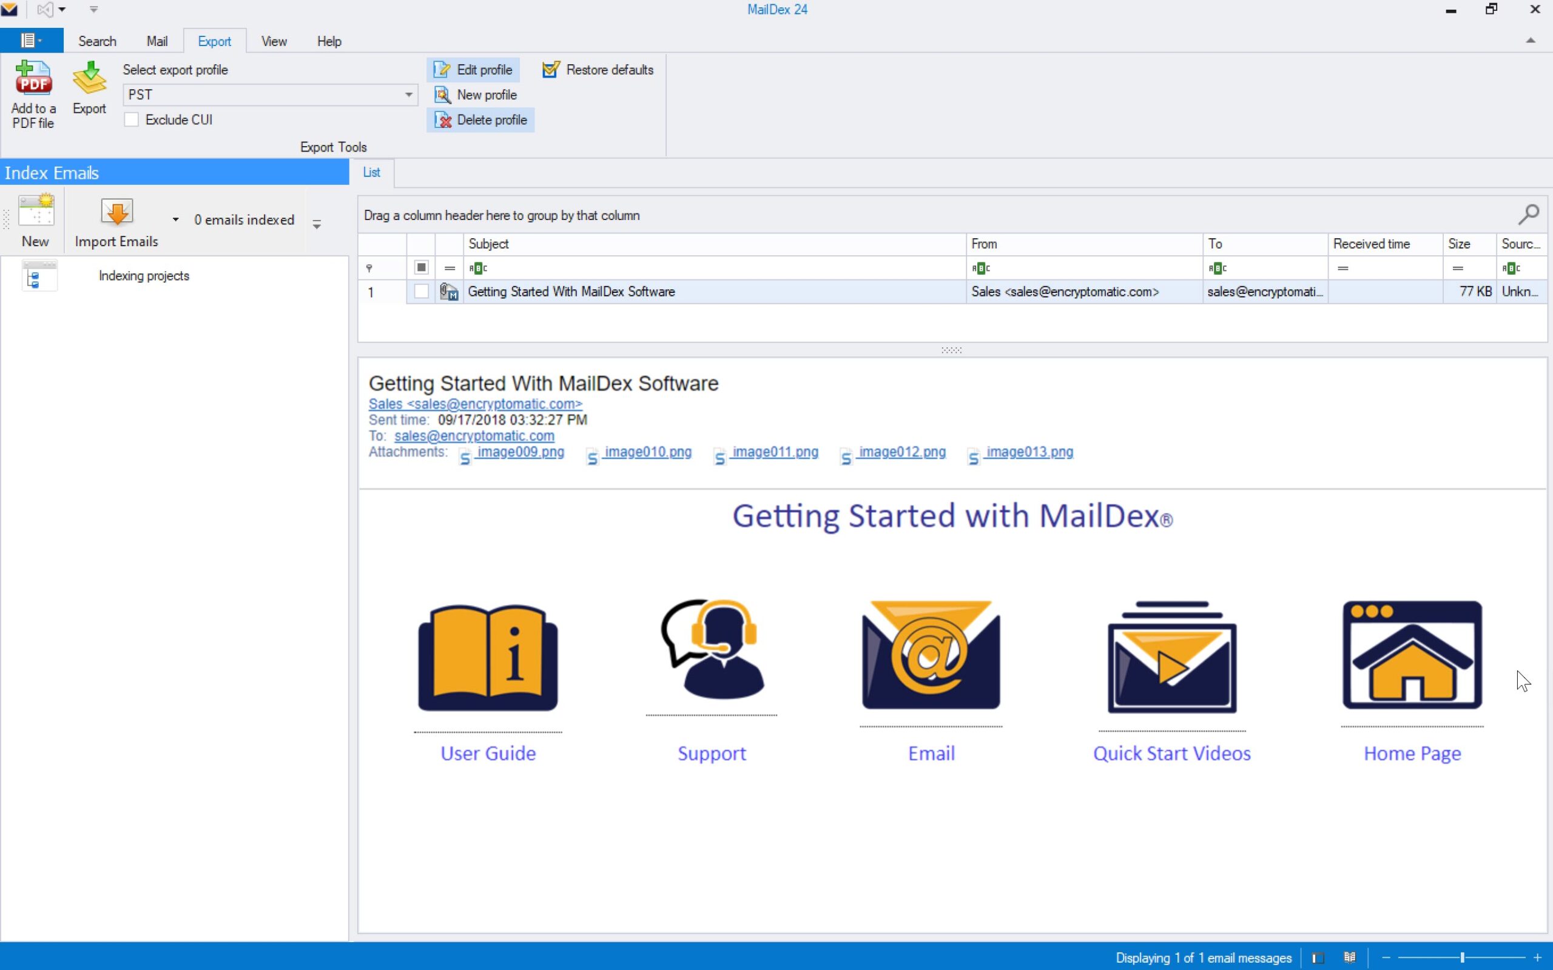Toggle the select-all checkbox in the header row
Screen dimensions: 1553x970
pos(420,267)
